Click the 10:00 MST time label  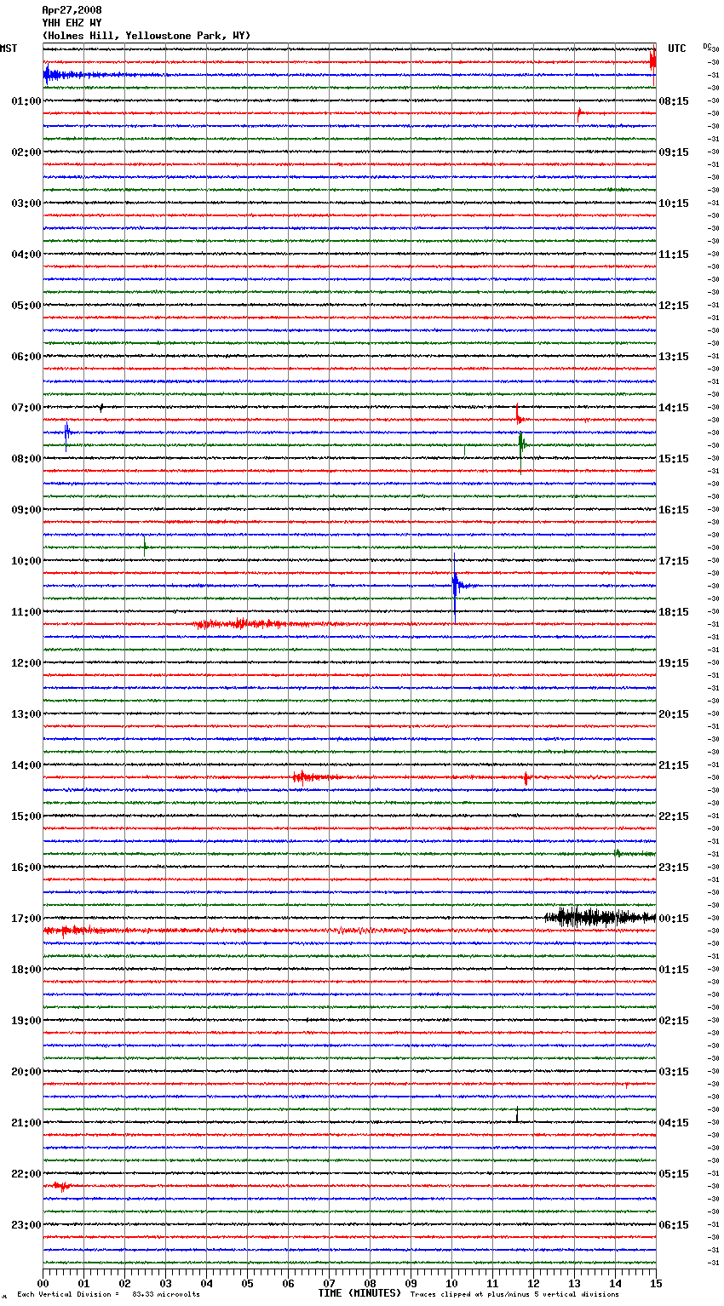(26, 561)
